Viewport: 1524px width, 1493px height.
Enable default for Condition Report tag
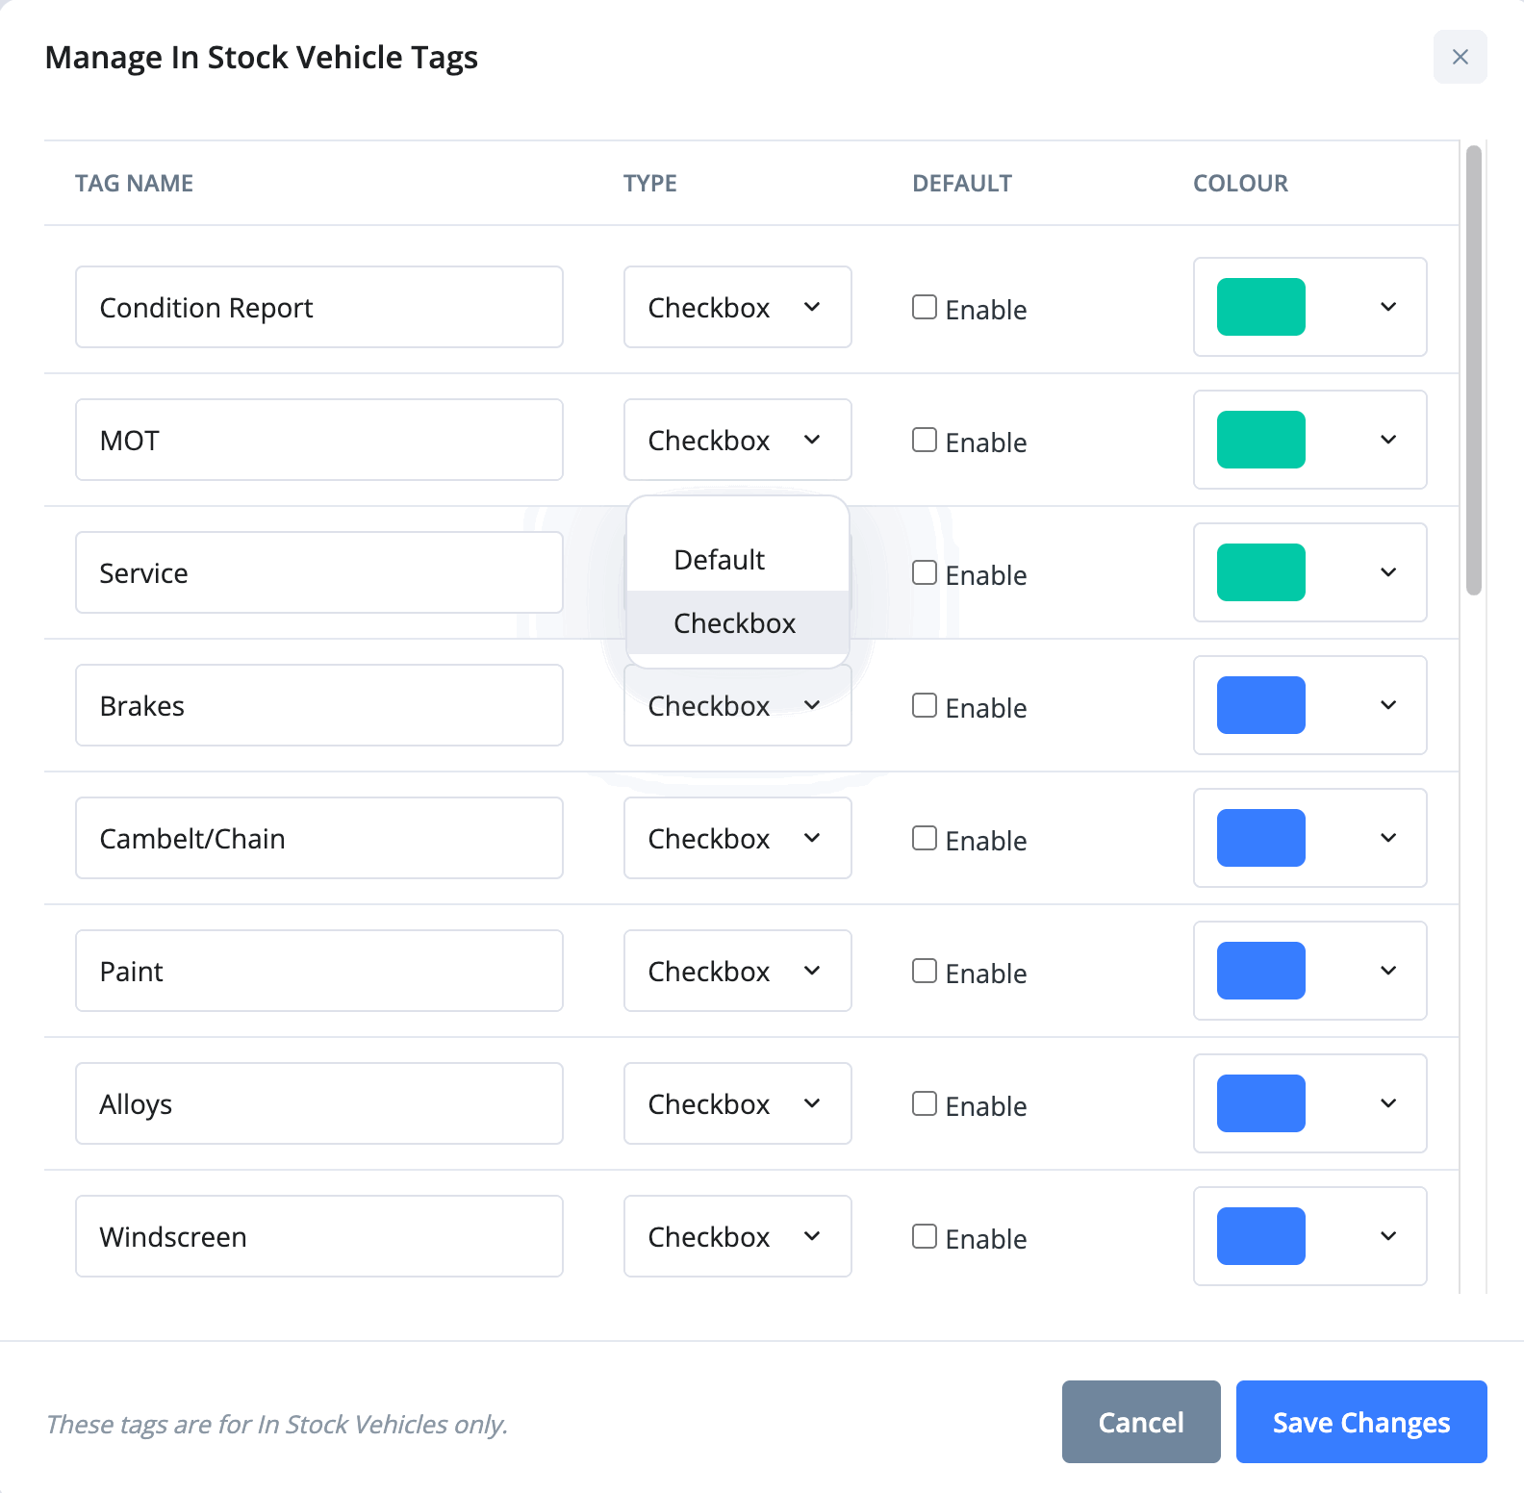[x=925, y=307]
